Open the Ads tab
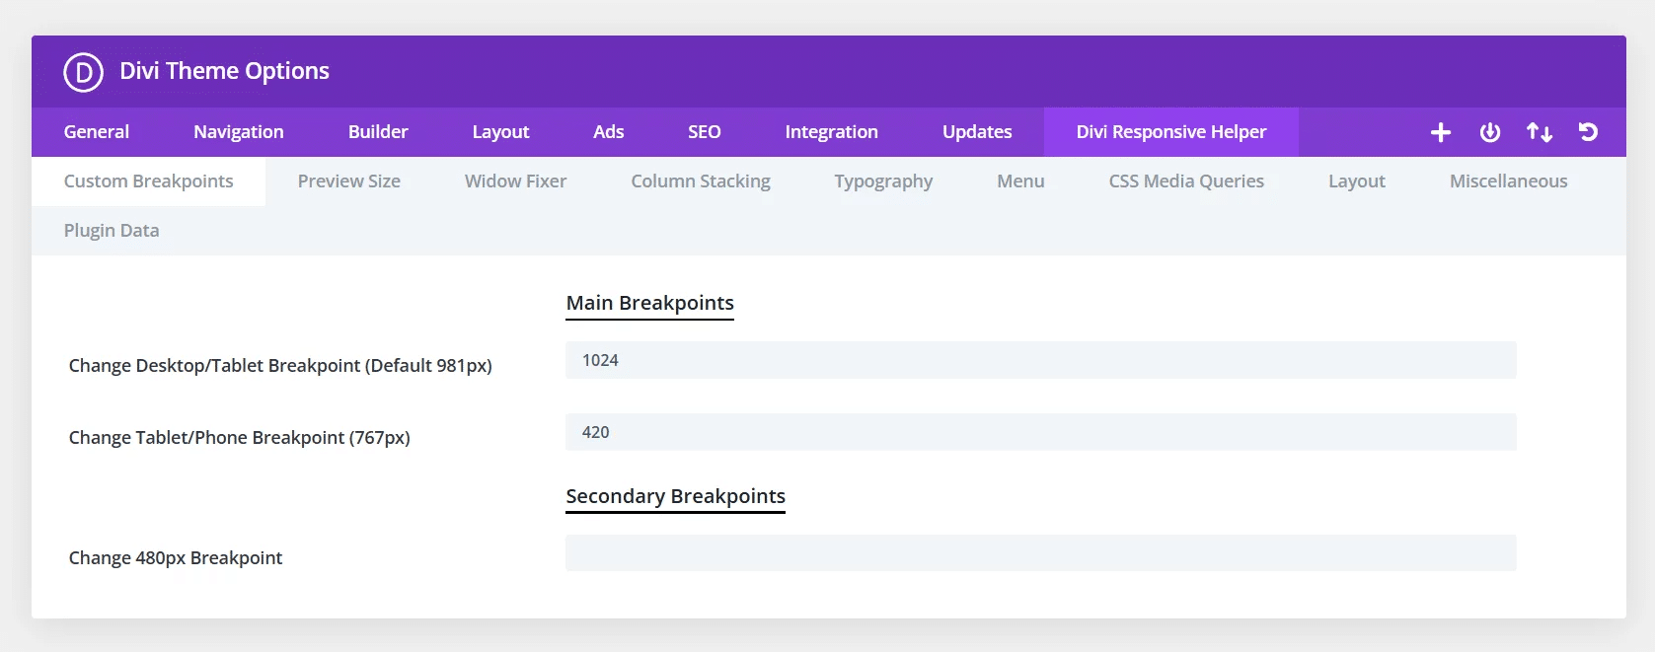 pos(609,132)
